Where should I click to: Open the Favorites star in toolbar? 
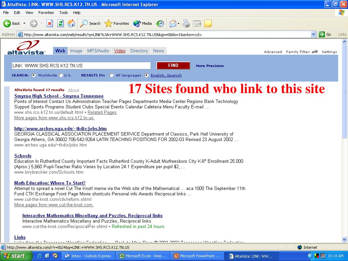(117, 23)
